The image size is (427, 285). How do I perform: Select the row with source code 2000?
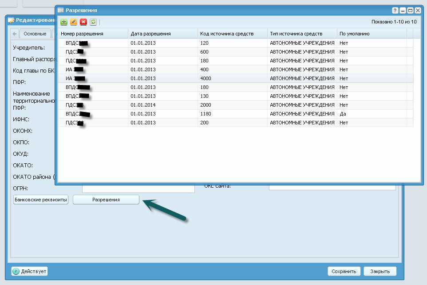[x=236, y=105]
